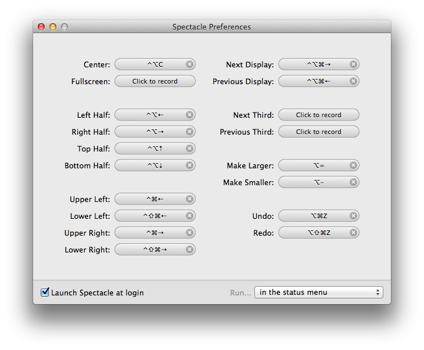This screenshot has width=424, height=350.
Task: Remove the Undo shortcut with X icon
Action: coord(353,216)
